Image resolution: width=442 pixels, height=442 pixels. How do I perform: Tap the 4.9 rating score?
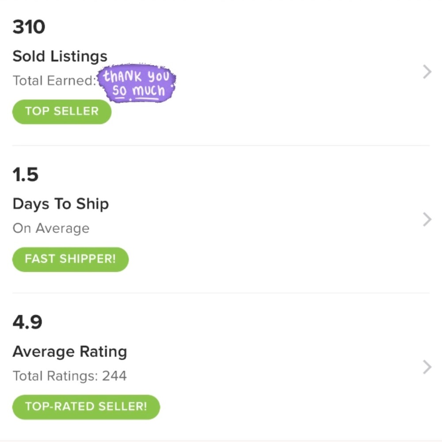27,322
